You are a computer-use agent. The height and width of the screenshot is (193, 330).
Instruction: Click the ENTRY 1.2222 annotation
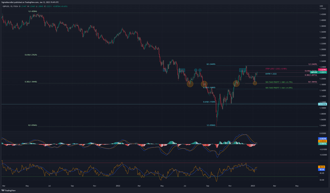(271, 74)
